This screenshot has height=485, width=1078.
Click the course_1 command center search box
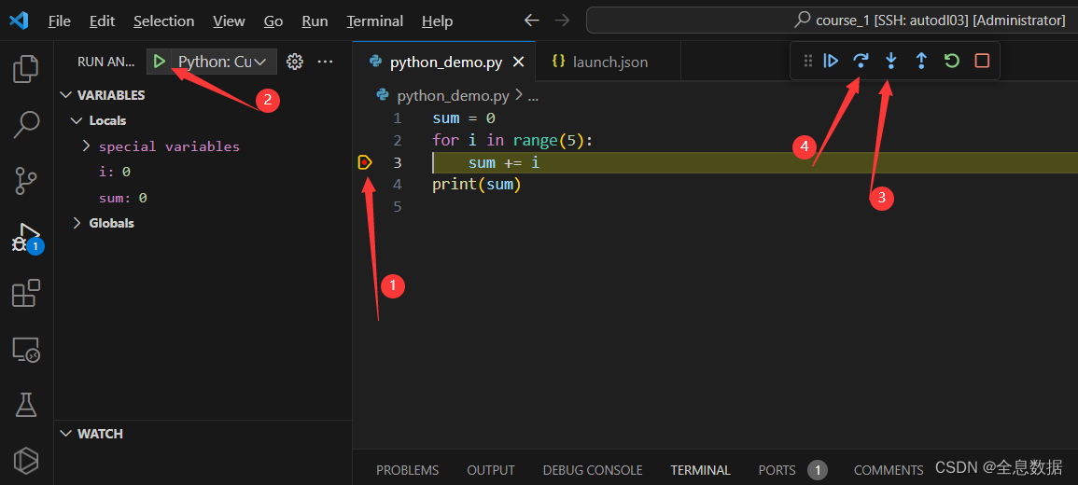pyautogui.click(x=832, y=21)
